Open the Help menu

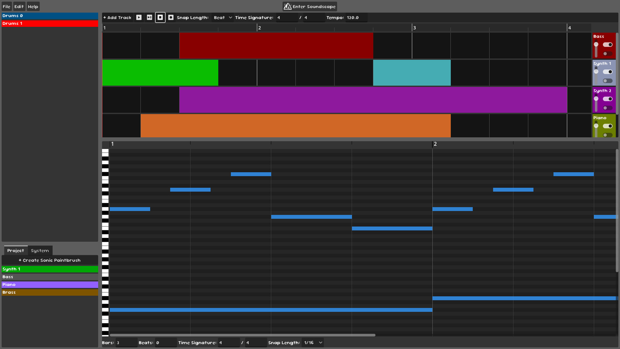(33, 6)
